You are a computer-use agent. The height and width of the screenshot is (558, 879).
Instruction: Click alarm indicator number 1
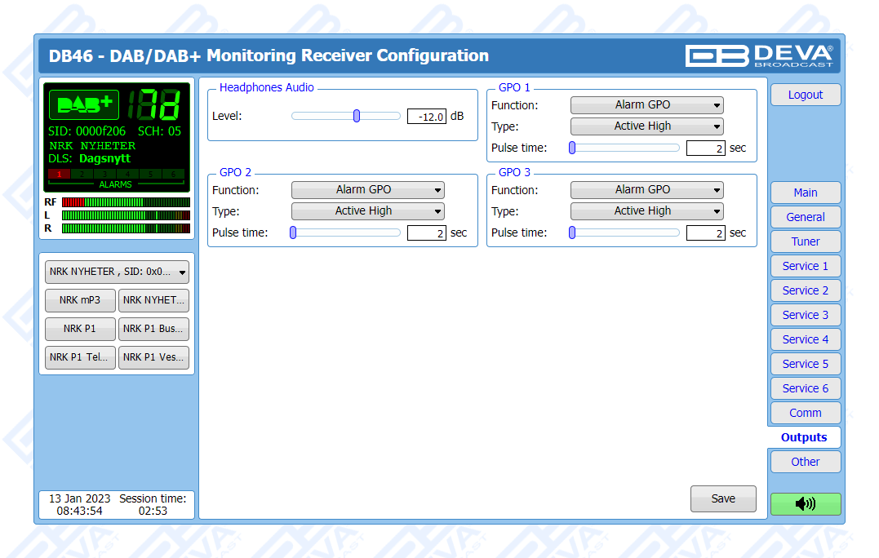[59, 174]
